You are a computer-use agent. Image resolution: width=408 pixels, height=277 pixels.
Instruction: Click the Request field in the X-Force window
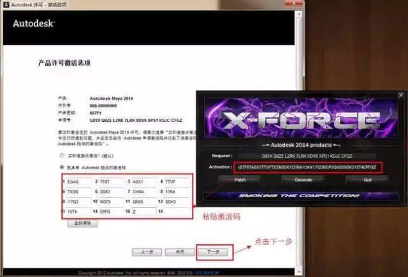tap(307, 156)
